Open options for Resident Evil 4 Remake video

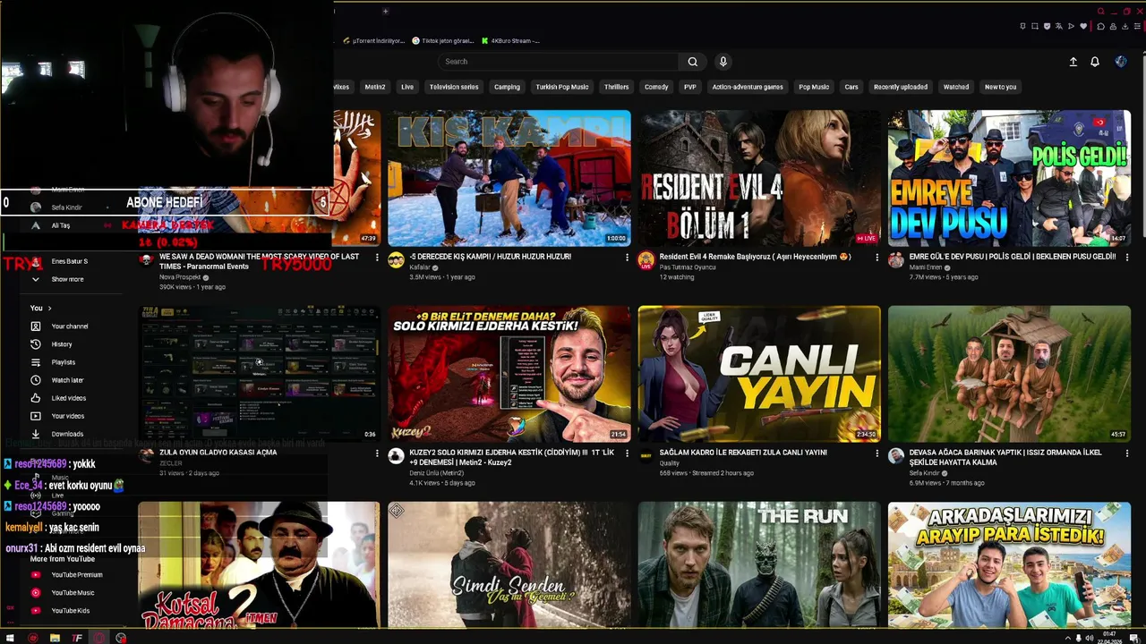click(877, 258)
